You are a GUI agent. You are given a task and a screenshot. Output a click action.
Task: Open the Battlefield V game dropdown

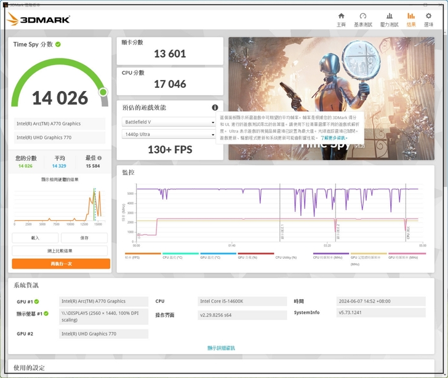(x=169, y=122)
